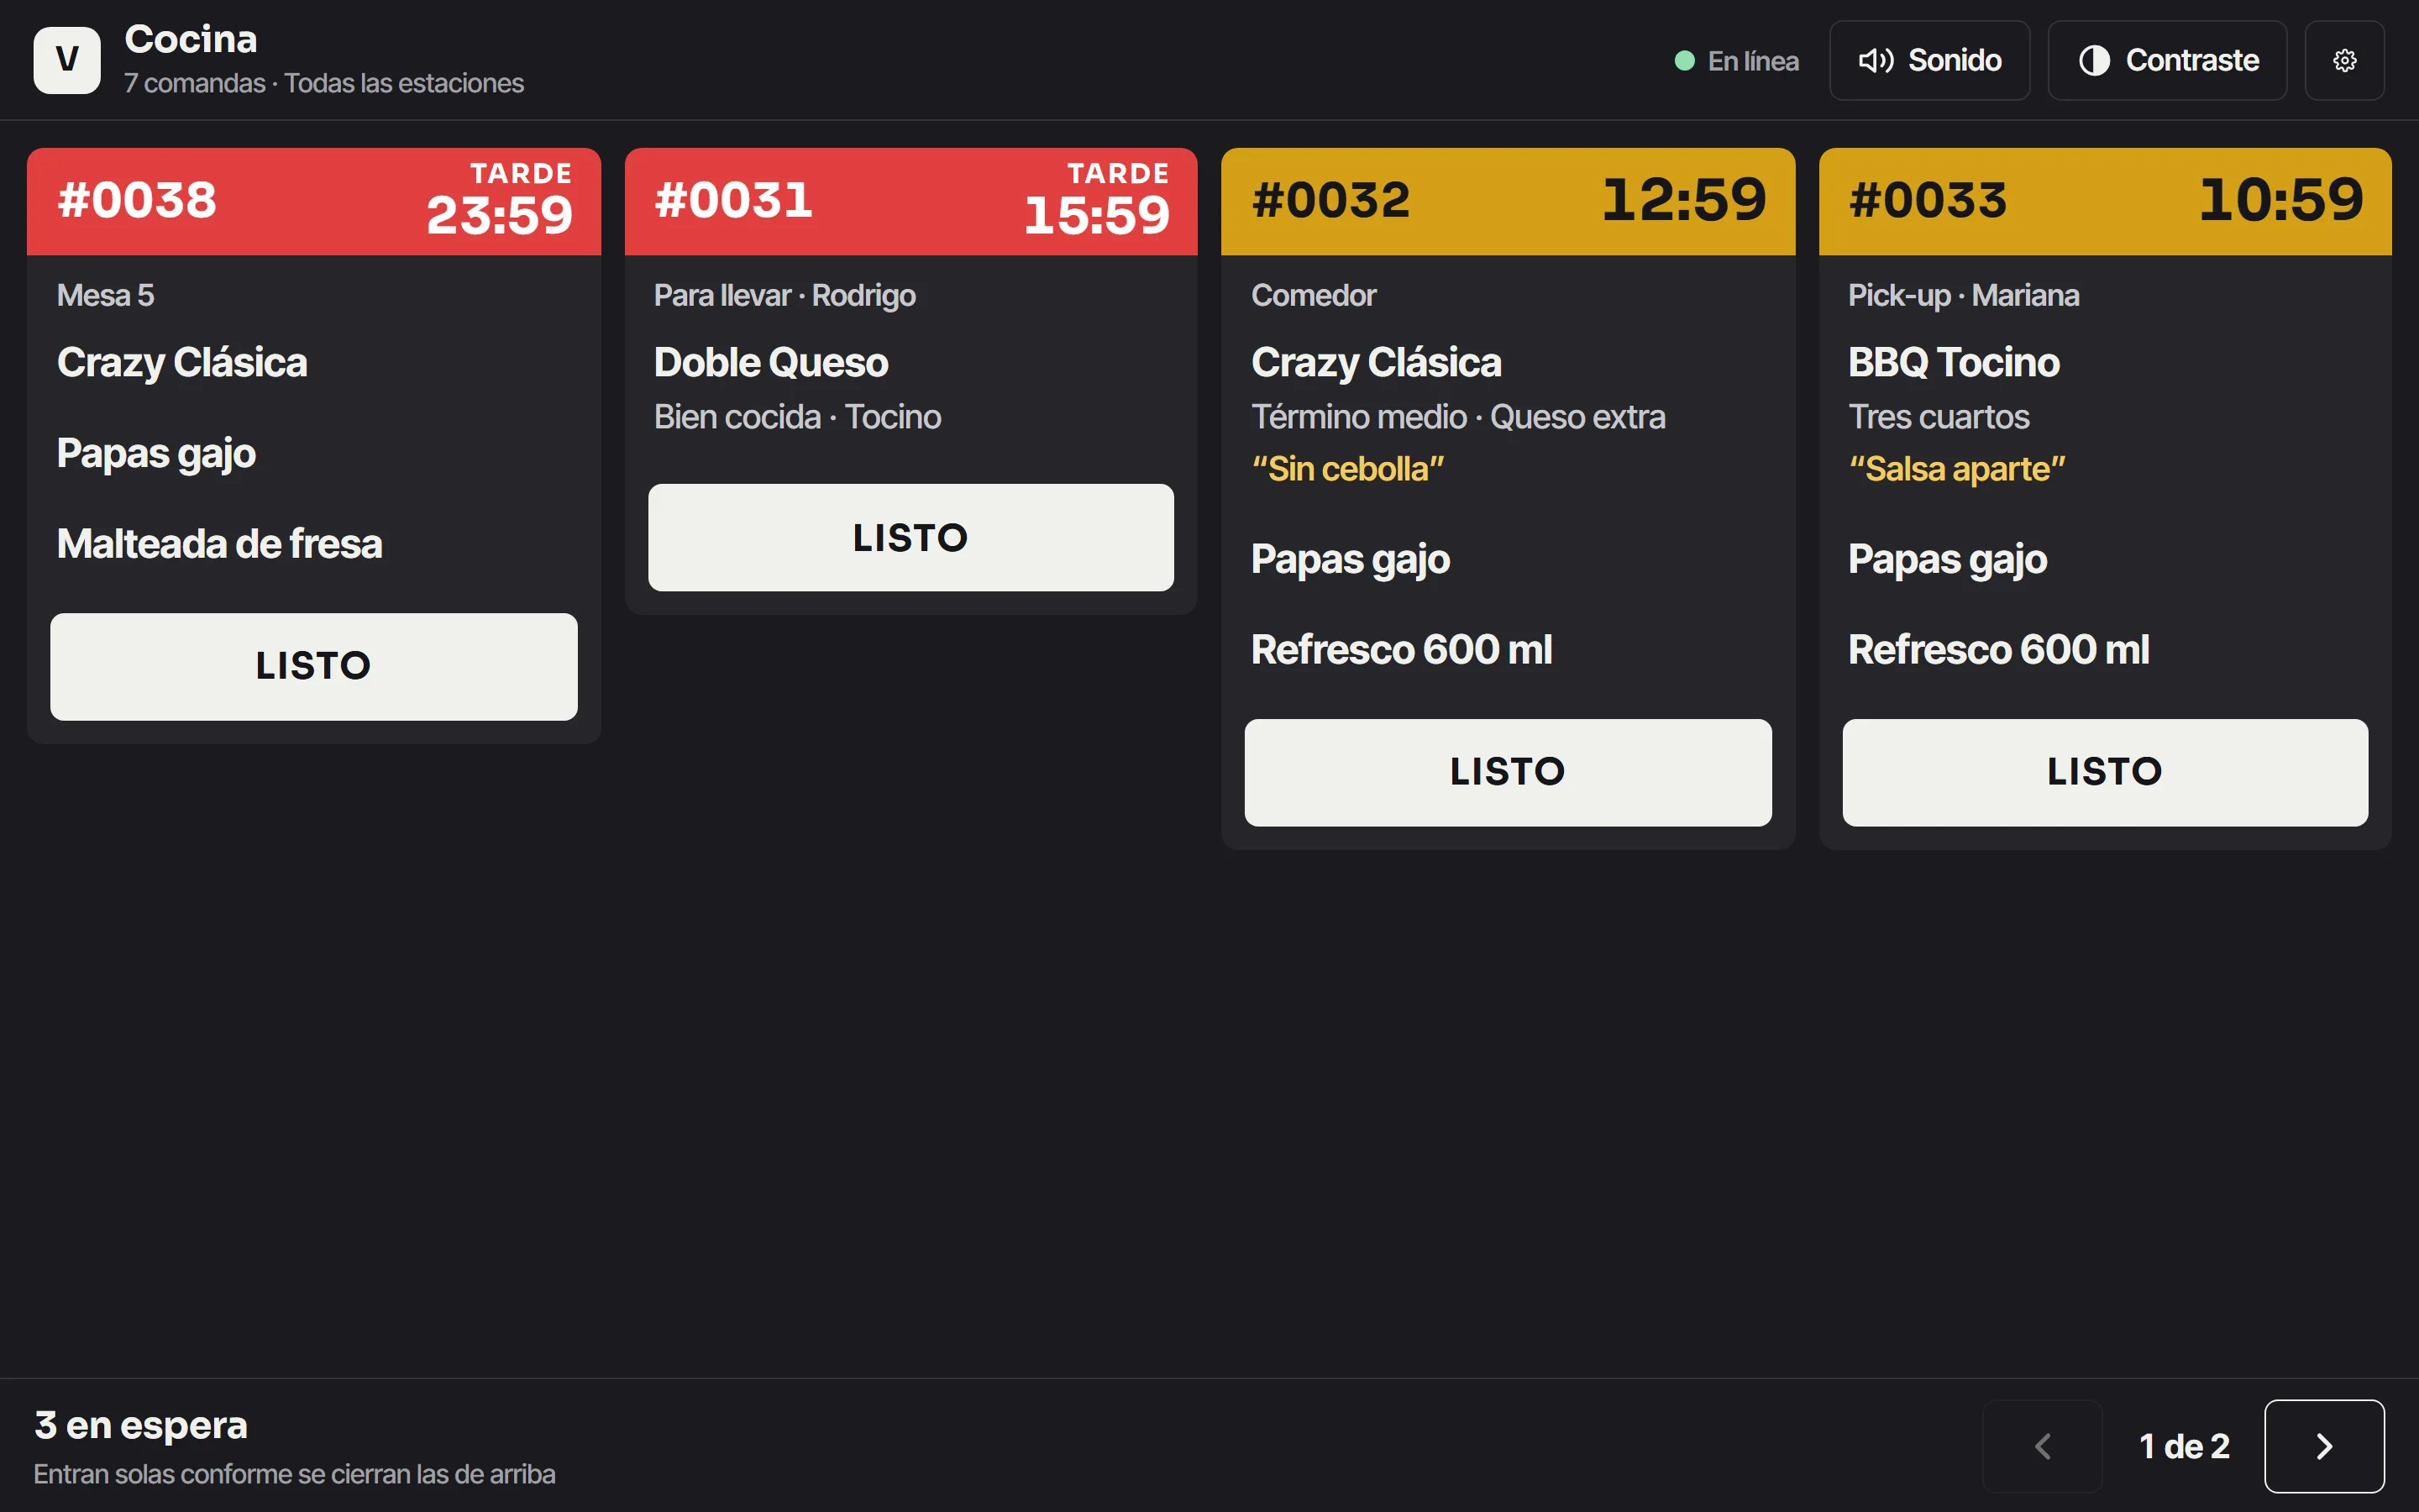Click "Para llevar · Rodrigo" label
This screenshot has height=1512, width=2419.
tap(784, 295)
